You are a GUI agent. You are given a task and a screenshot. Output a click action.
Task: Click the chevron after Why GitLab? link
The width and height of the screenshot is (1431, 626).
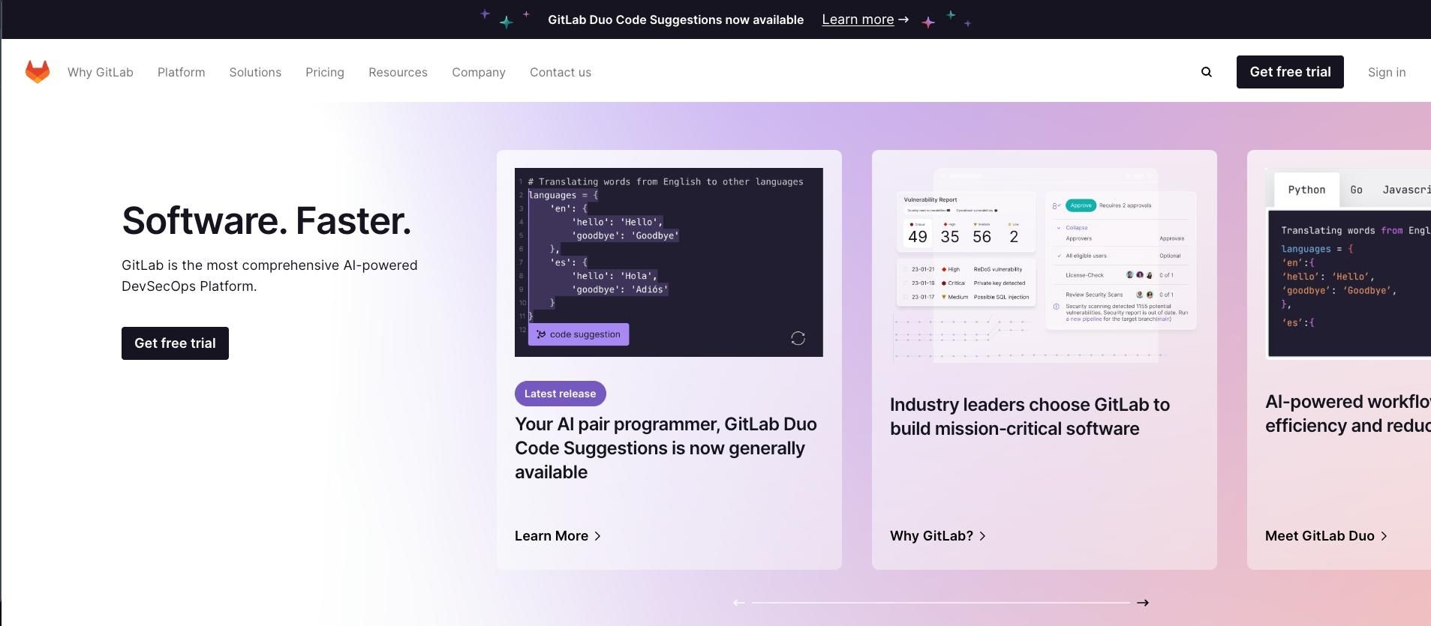coord(982,536)
